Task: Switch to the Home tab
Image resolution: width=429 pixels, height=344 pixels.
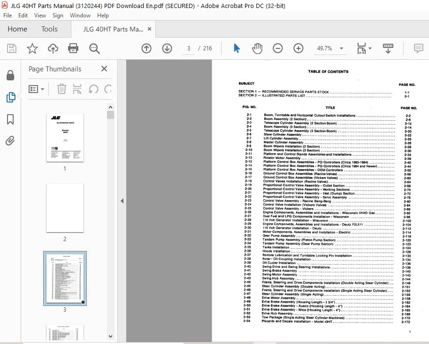Action: (x=17, y=29)
